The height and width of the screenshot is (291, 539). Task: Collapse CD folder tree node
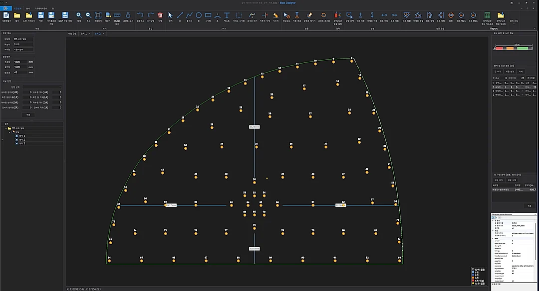tap(6, 128)
